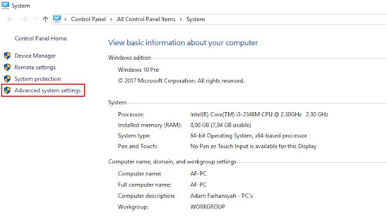
Task: Select description Adam Farhansyah - PC's
Action: pos(221,196)
